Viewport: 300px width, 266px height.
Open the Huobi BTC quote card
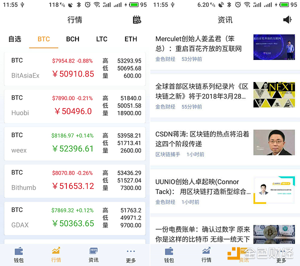coord(75,106)
